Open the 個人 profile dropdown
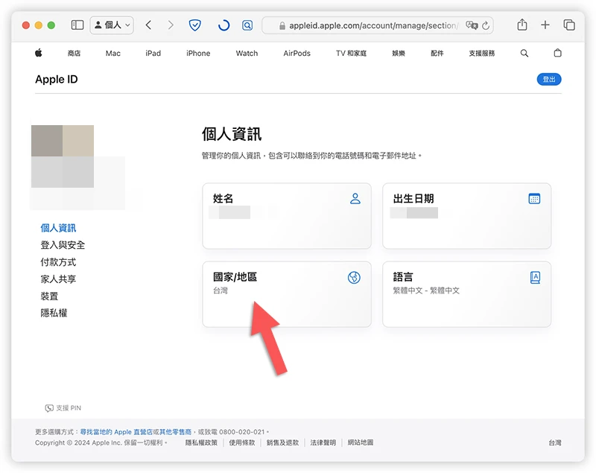 coord(112,25)
